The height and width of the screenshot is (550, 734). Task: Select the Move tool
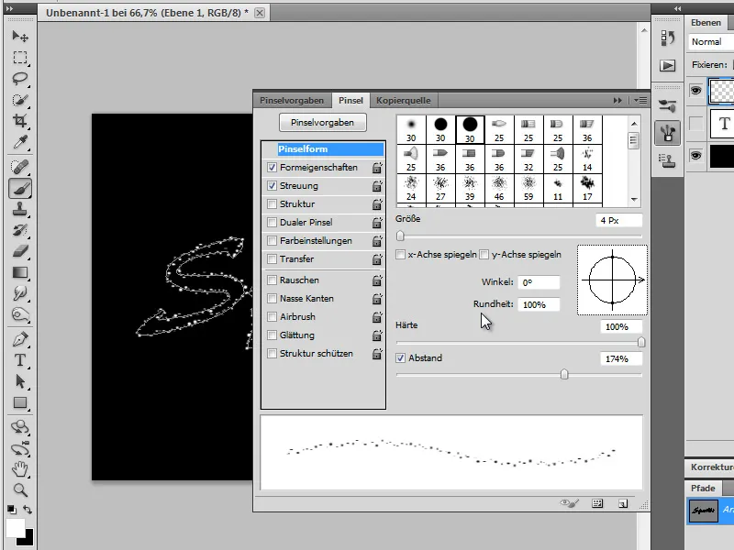click(19, 36)
